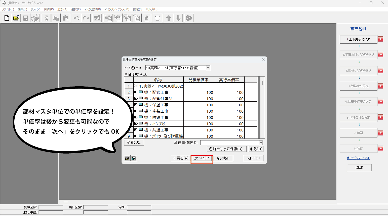Select the 13実務マニュアル root row in list

[159, 86]
